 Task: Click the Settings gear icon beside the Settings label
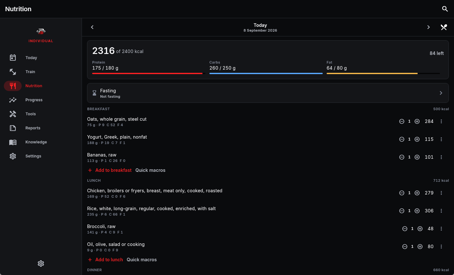coord(13,156)
